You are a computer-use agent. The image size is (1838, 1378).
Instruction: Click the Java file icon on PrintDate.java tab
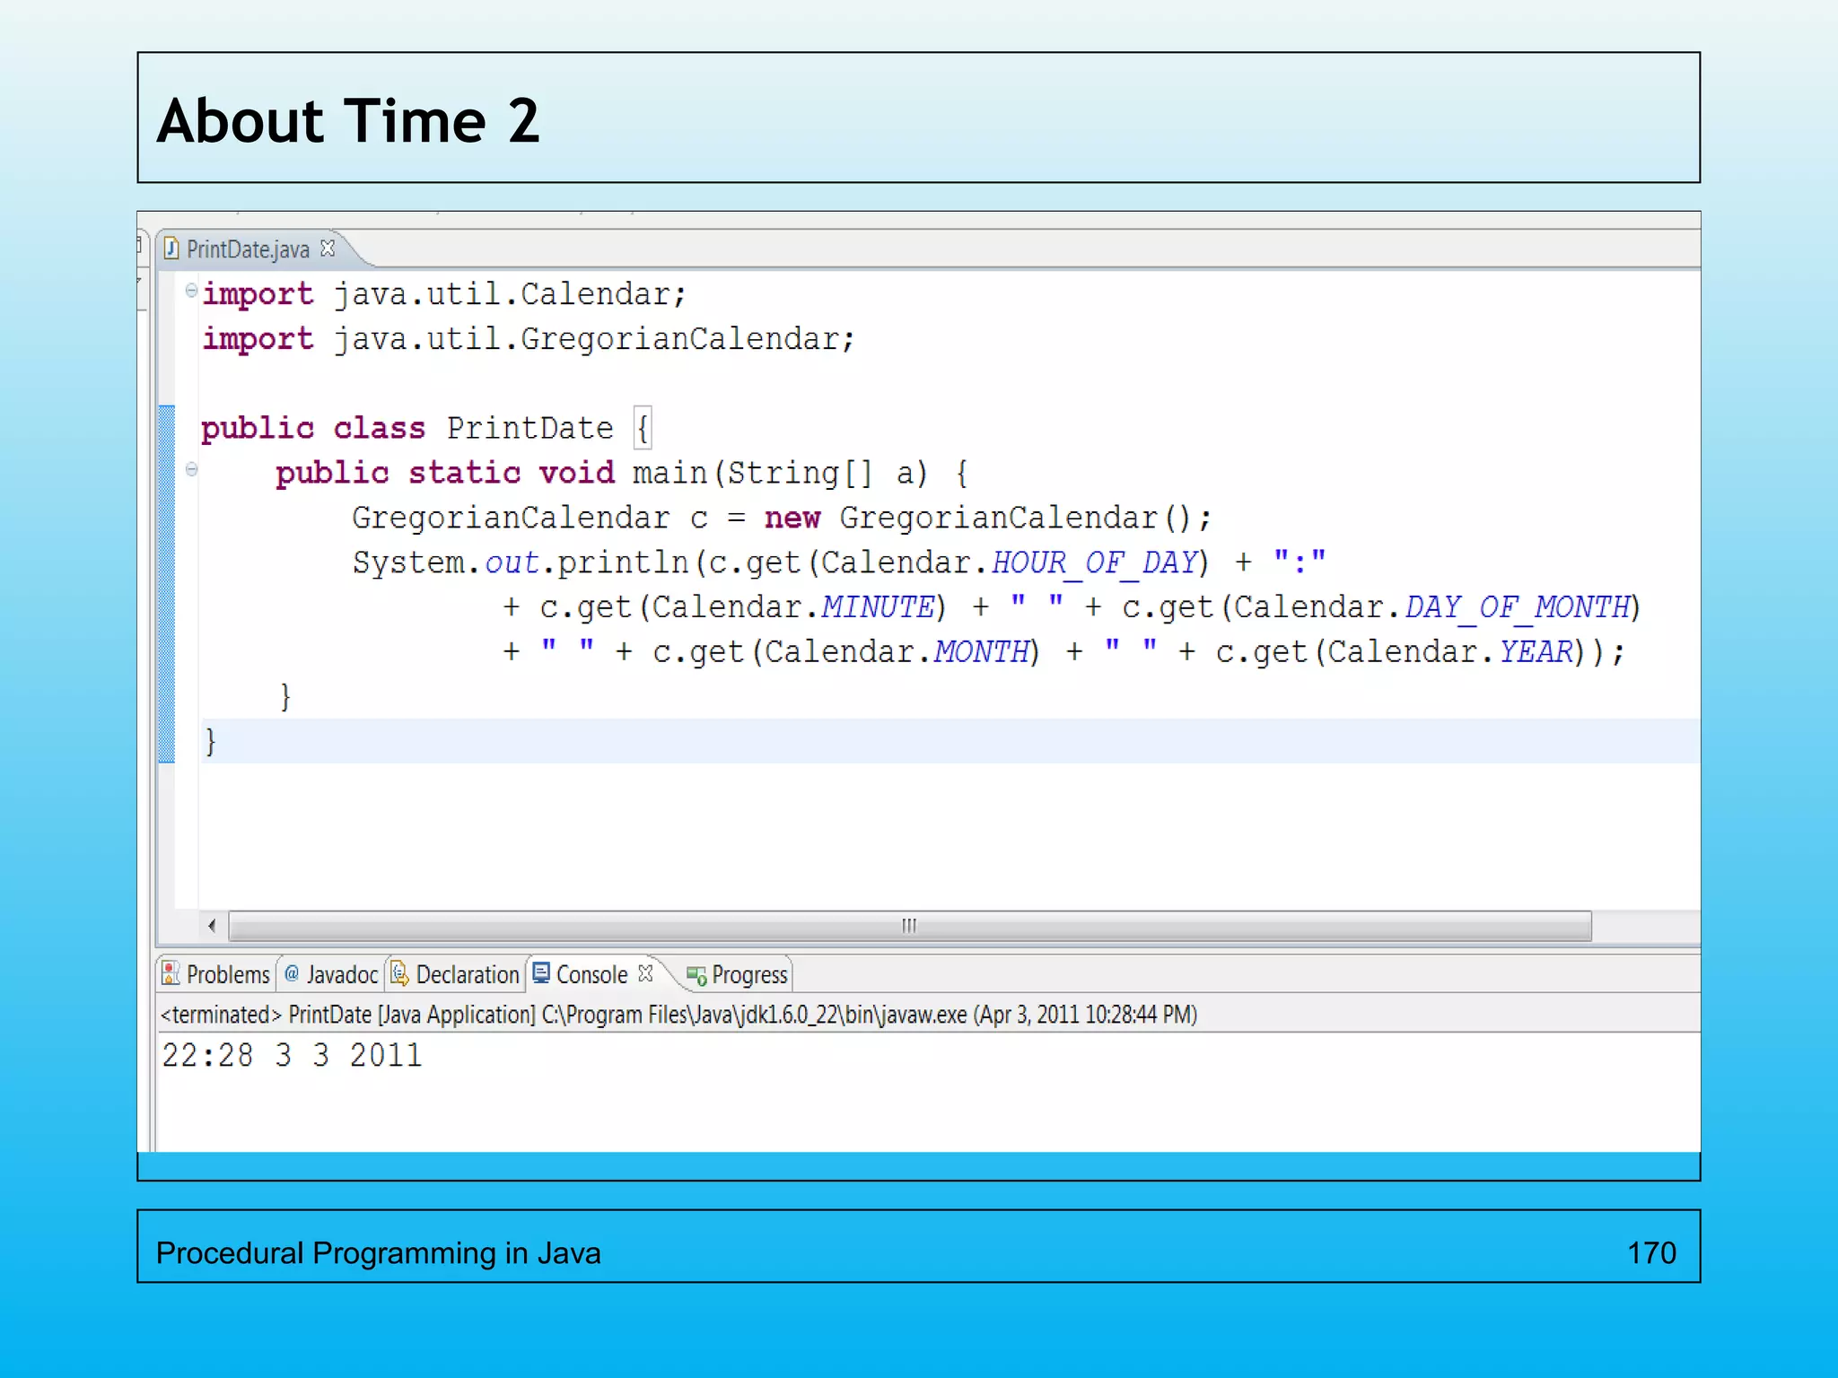(x=171, y=249)
